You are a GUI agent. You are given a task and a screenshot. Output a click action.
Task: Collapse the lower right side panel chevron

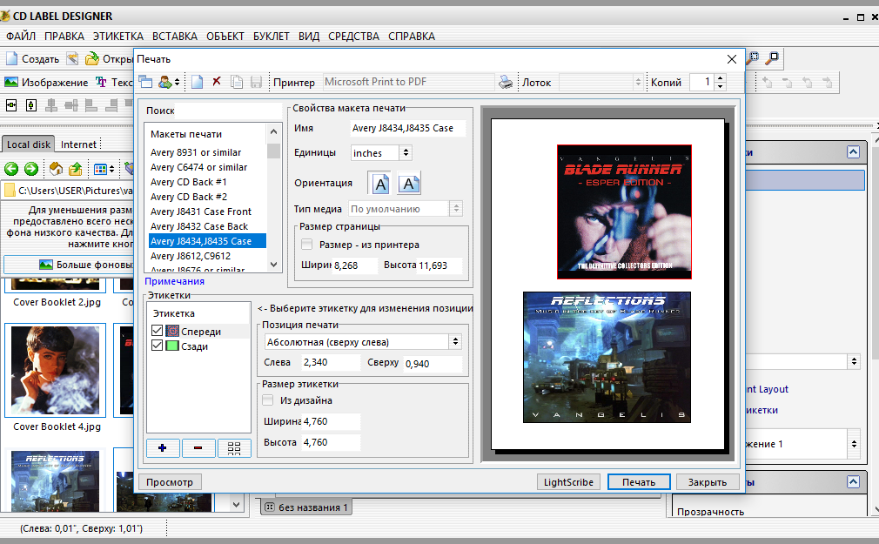[x=853, y=481]
